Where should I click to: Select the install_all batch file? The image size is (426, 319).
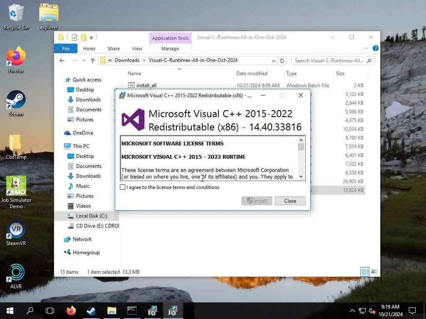[146, 86]
